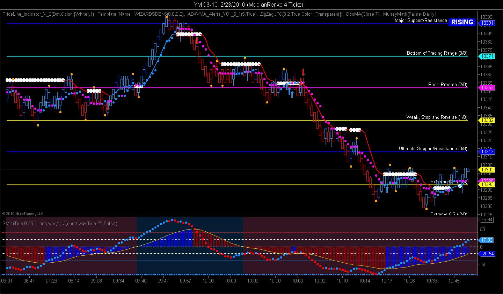Click the blue 10313 price marker
The image size is (503, 294).
[x=487, y=152]
